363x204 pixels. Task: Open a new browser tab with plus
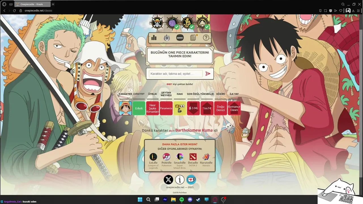tap(53, 4)
